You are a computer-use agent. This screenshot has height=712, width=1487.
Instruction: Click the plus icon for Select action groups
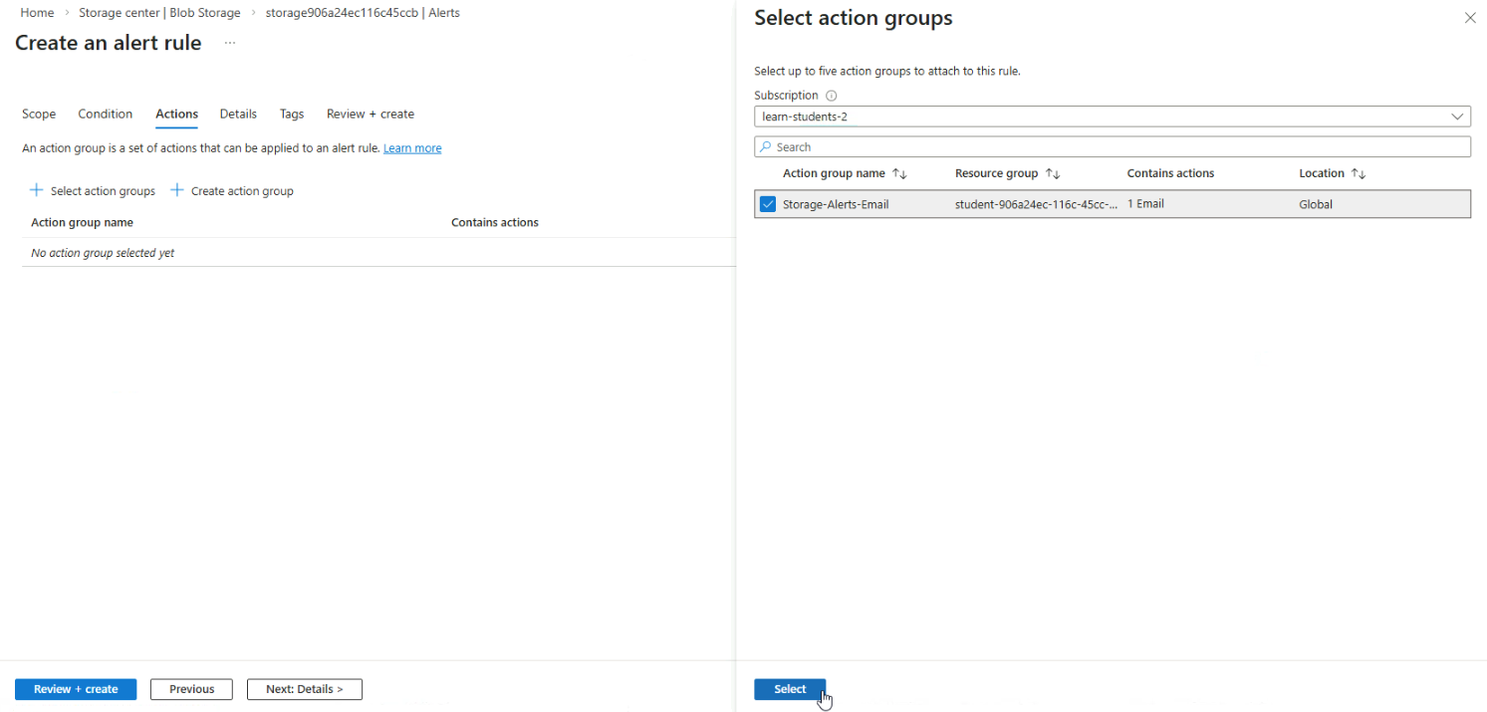pyautogui.click(x=37, y=190)
